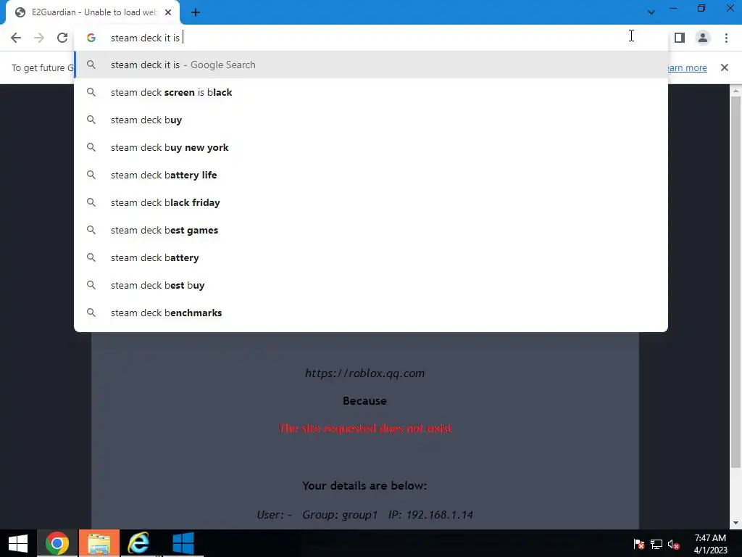Viewport: 742px width, 557px height.
Task: Select suggestion 'steam deck best games'
Action: pos(371,230)
